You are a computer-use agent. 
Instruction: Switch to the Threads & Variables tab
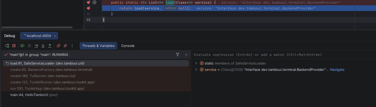tap(98, 46)
